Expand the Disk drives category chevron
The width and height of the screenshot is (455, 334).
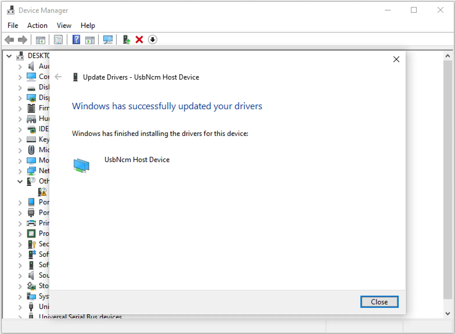point(20,88)
